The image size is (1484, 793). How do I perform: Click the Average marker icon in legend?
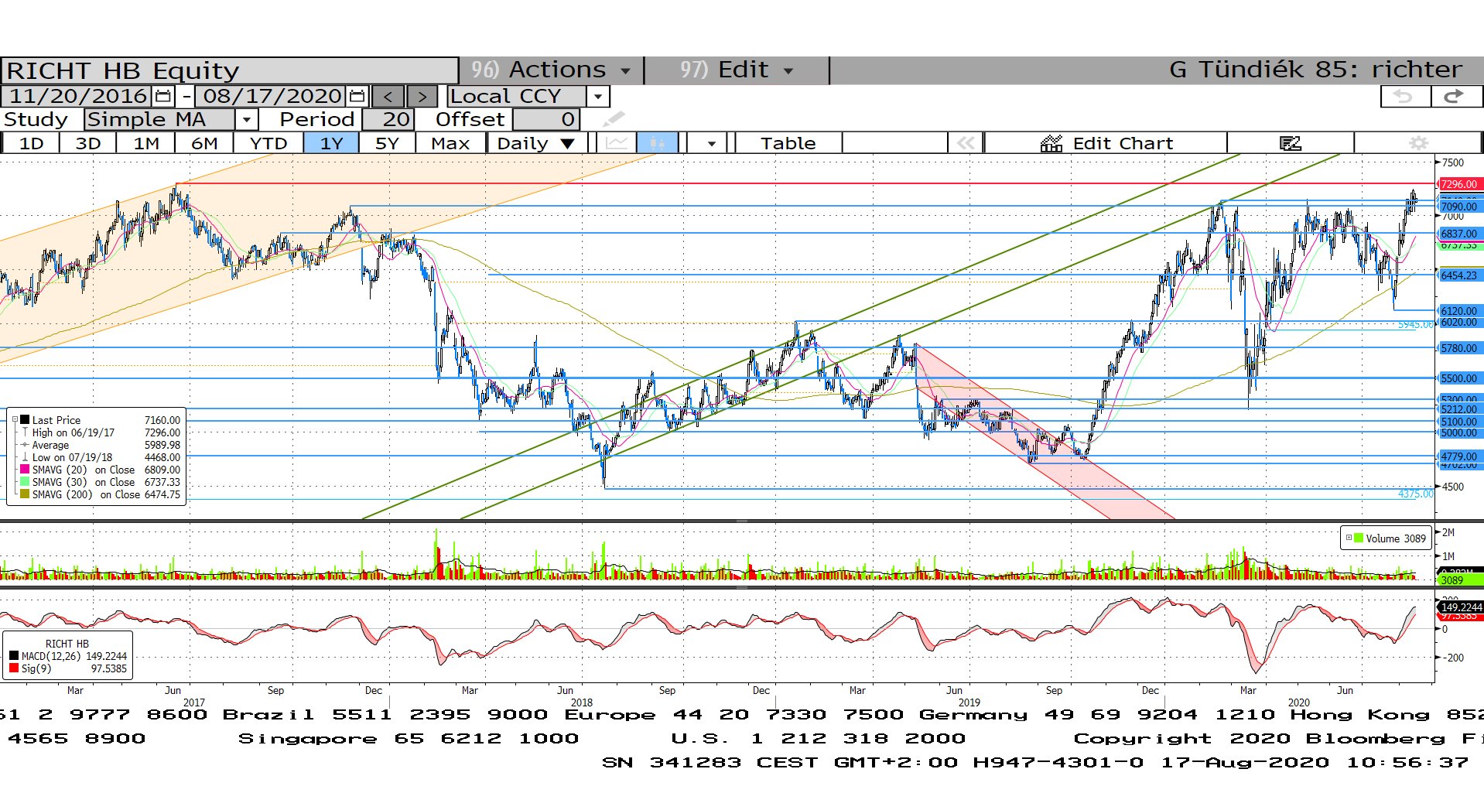click(25, 445)
